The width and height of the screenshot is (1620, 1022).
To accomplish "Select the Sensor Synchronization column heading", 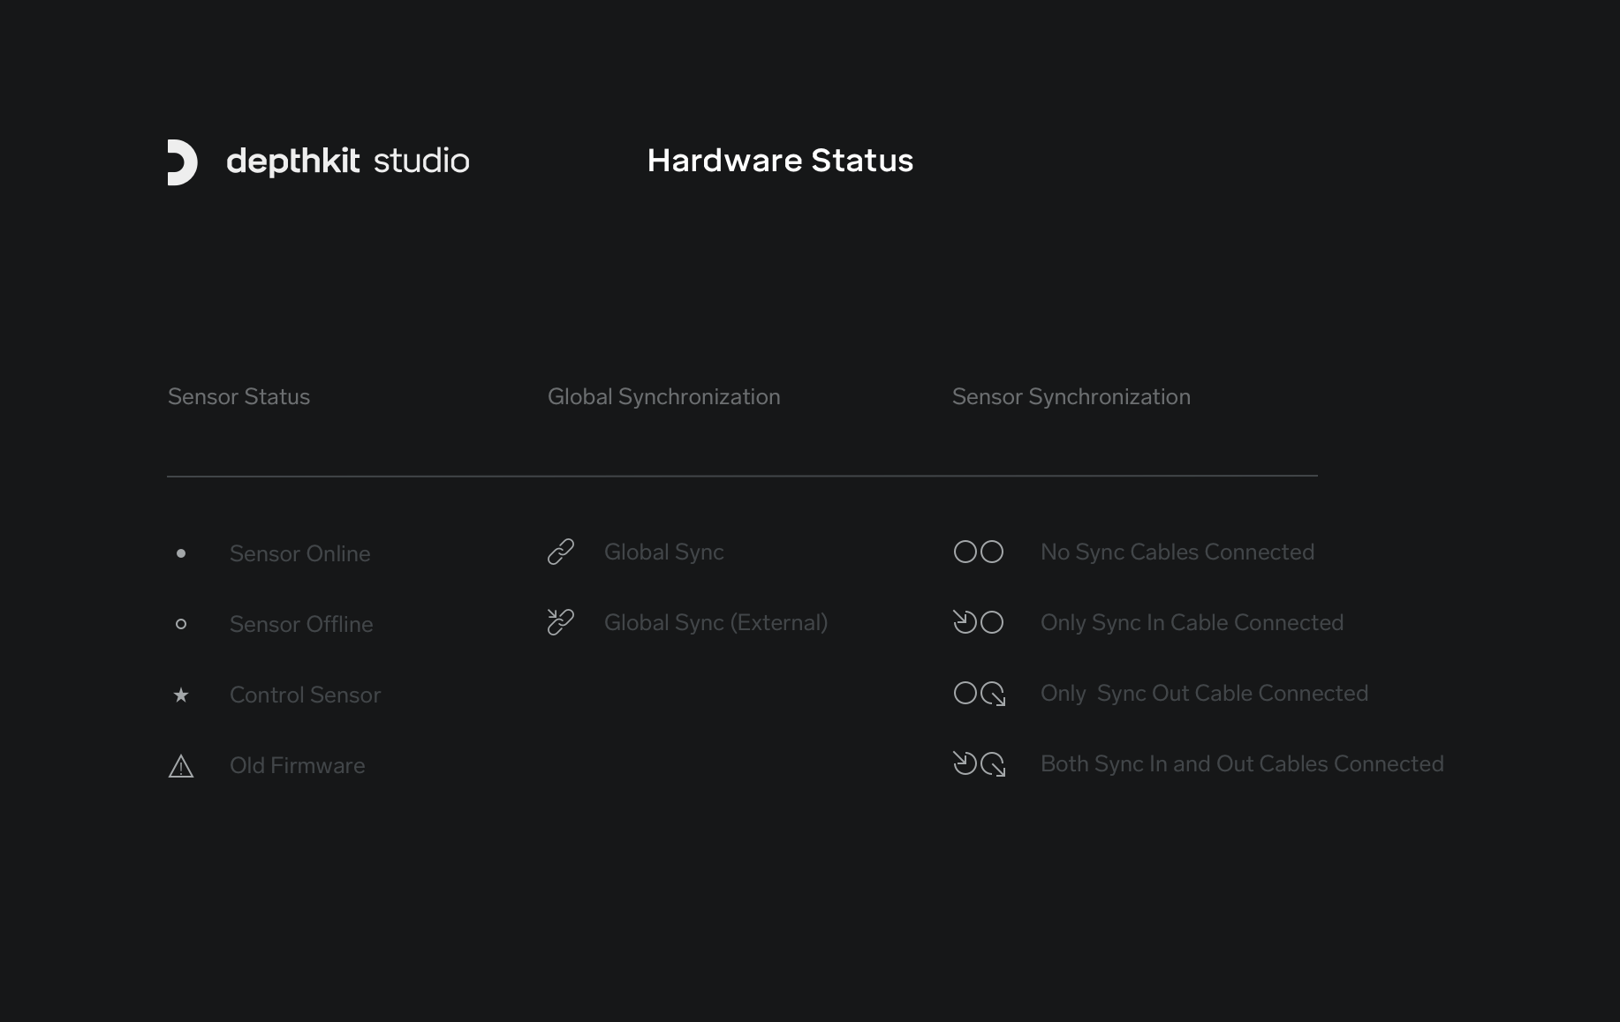I will 1071,397.
